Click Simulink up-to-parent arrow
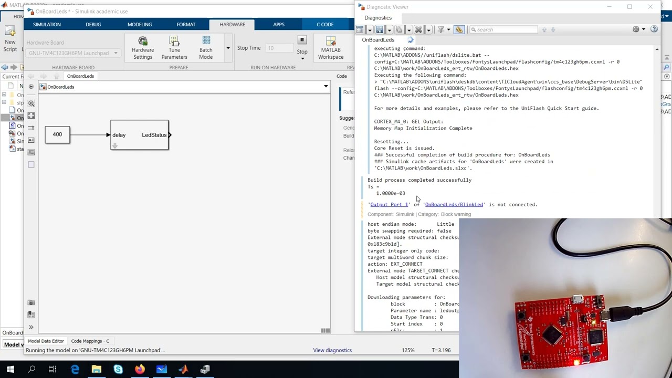 (57, 76)
